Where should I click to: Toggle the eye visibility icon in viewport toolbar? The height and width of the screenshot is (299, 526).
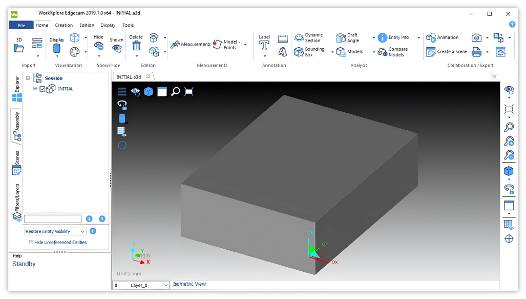coord(136,92)
